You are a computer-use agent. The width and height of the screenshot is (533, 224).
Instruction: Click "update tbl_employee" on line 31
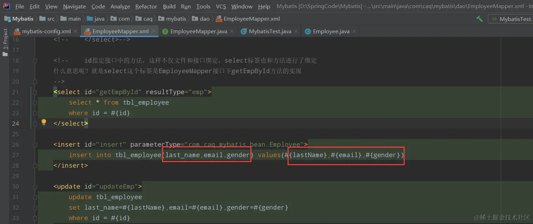click(105, 197)
